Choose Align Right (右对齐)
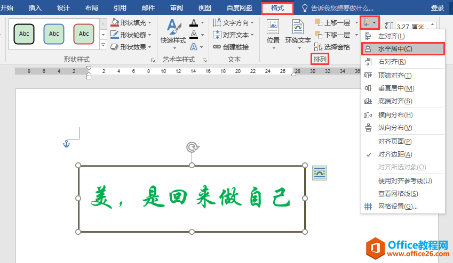 [x=403, y=62]
